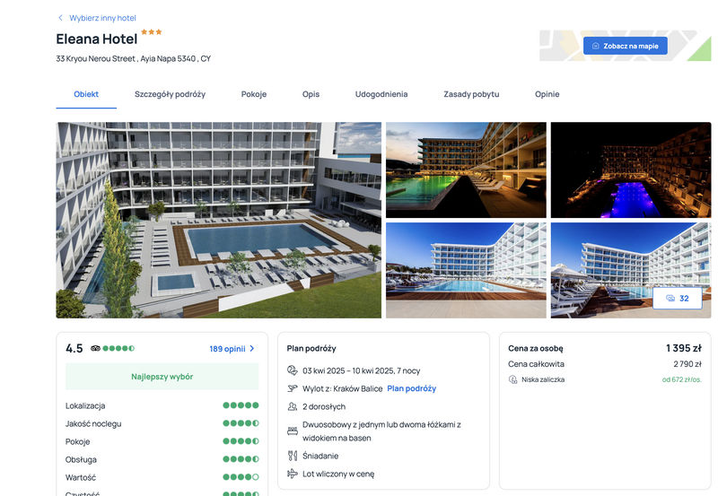The height and width of the screenshot is (496, 718).
Task: Open the blue Plan podróży link
Action: 412,388
